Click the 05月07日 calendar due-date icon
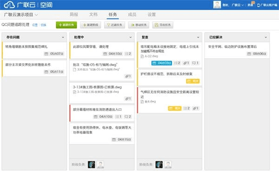The height and width of the screenshot is (172, 279). [46, 54]
